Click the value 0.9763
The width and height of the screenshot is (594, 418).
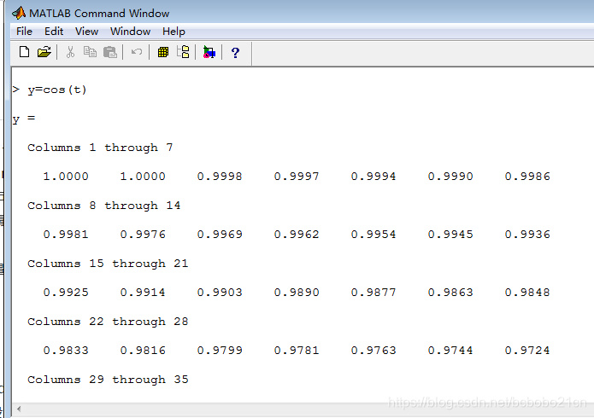point(373,351)
